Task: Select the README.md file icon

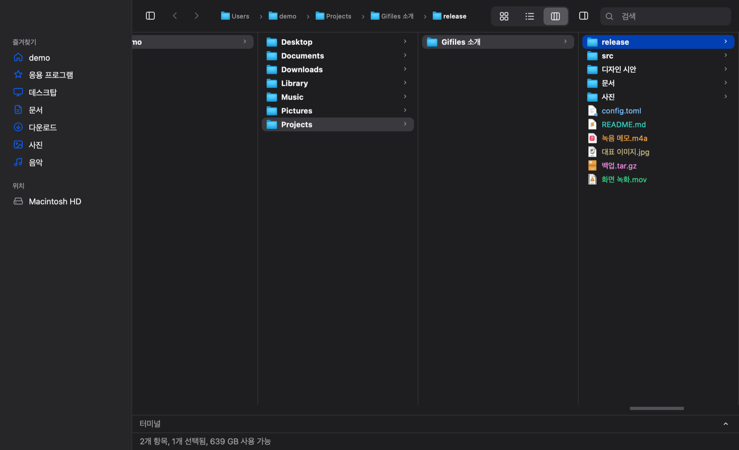Action: [592, 124]
